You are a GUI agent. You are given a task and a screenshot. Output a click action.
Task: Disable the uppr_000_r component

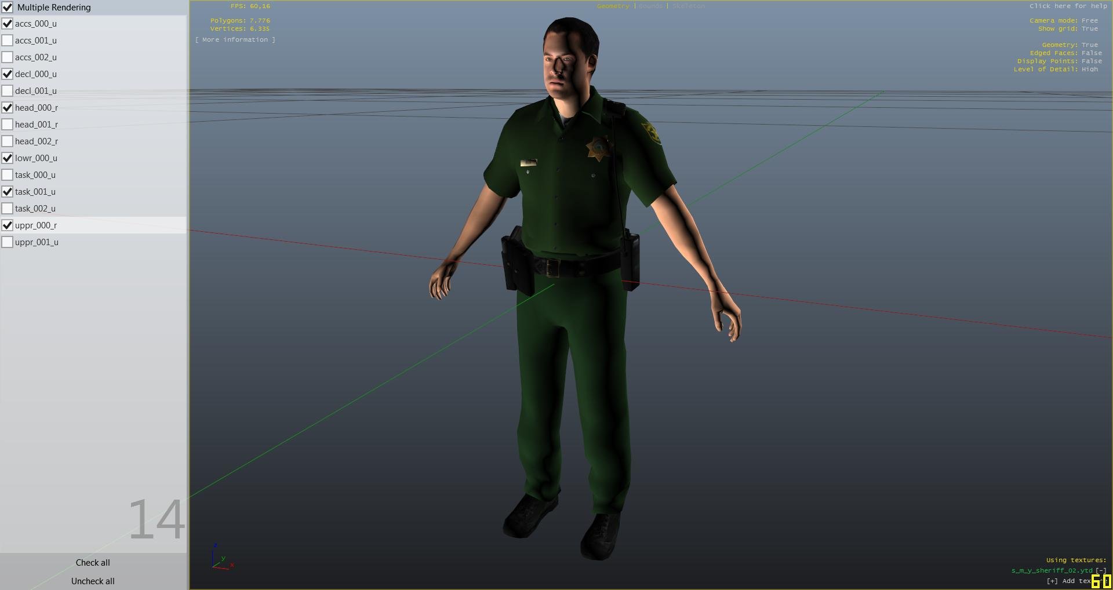point(8,225)
